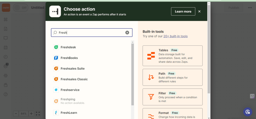The image size is (256, 119).
Task: Click the Format tool icon
Action: tap(151, 116)
